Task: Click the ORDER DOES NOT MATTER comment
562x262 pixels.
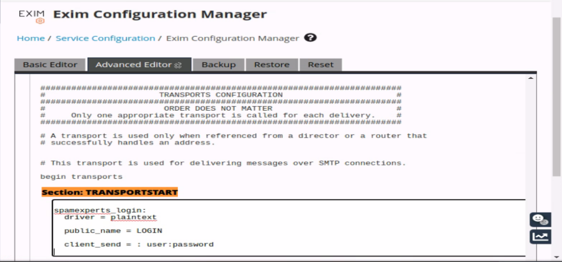Action: point(218,109)
